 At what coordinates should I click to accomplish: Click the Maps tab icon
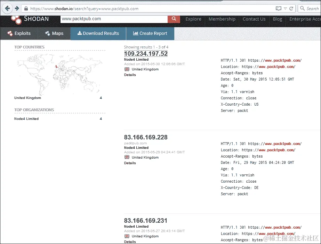[48, 33]
